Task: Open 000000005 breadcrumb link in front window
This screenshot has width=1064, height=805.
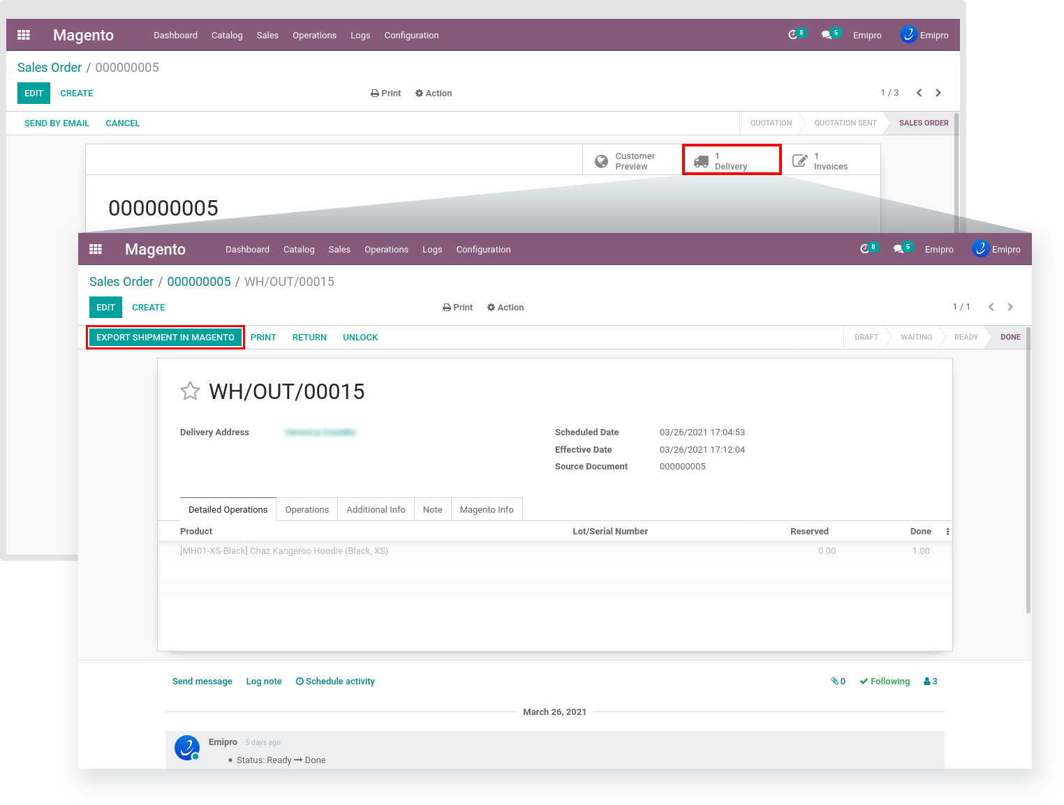Action: coord(199,282)
